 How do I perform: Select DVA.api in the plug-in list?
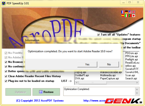coord(79,78)
